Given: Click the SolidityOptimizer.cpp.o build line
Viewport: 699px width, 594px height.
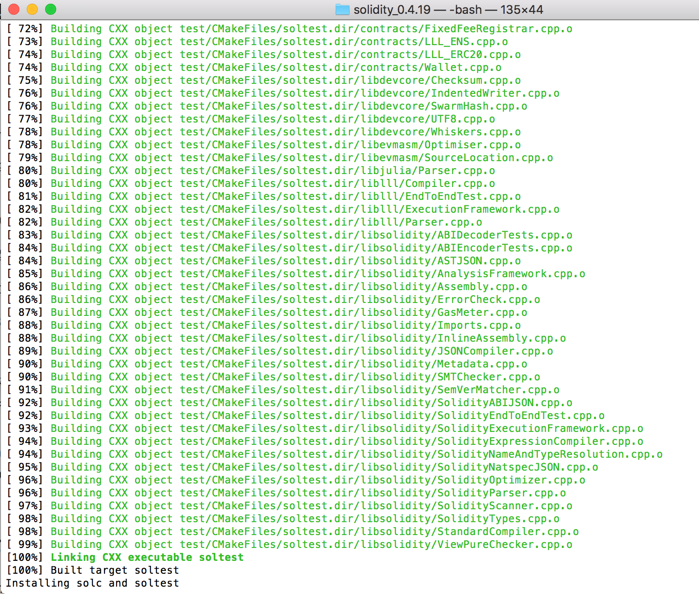Looking at the screenshot, I should click(296, 480).
